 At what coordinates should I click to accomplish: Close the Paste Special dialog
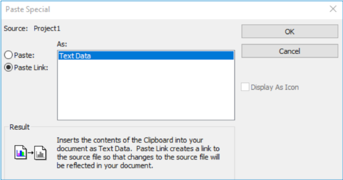click(x=333, y=9)
